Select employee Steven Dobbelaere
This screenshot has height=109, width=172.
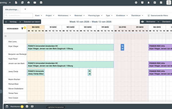[16, 89]
